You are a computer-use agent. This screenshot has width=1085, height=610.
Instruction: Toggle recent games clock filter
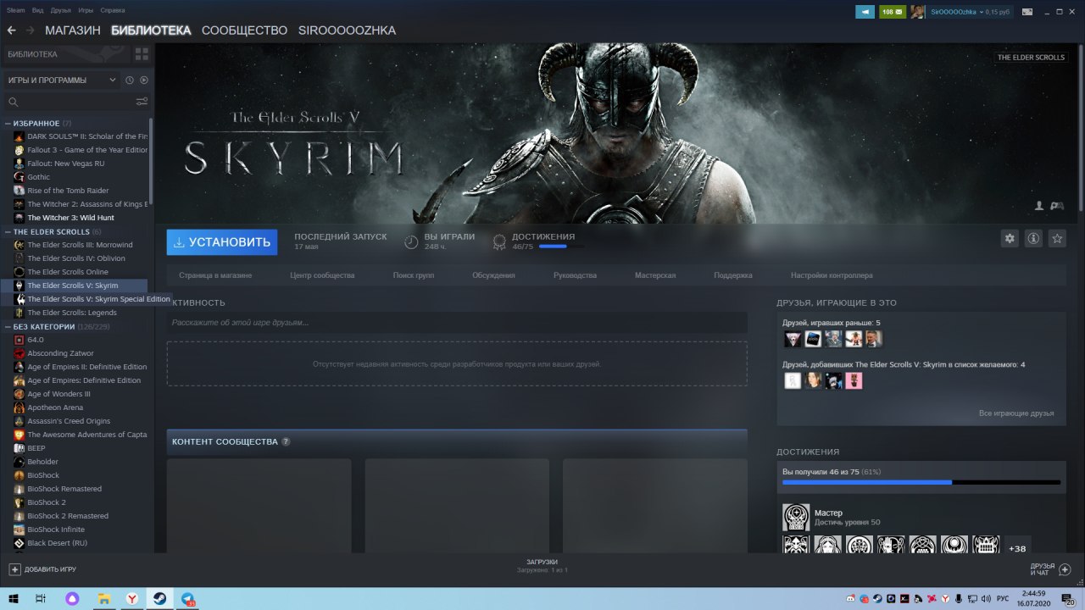point(130,80)
